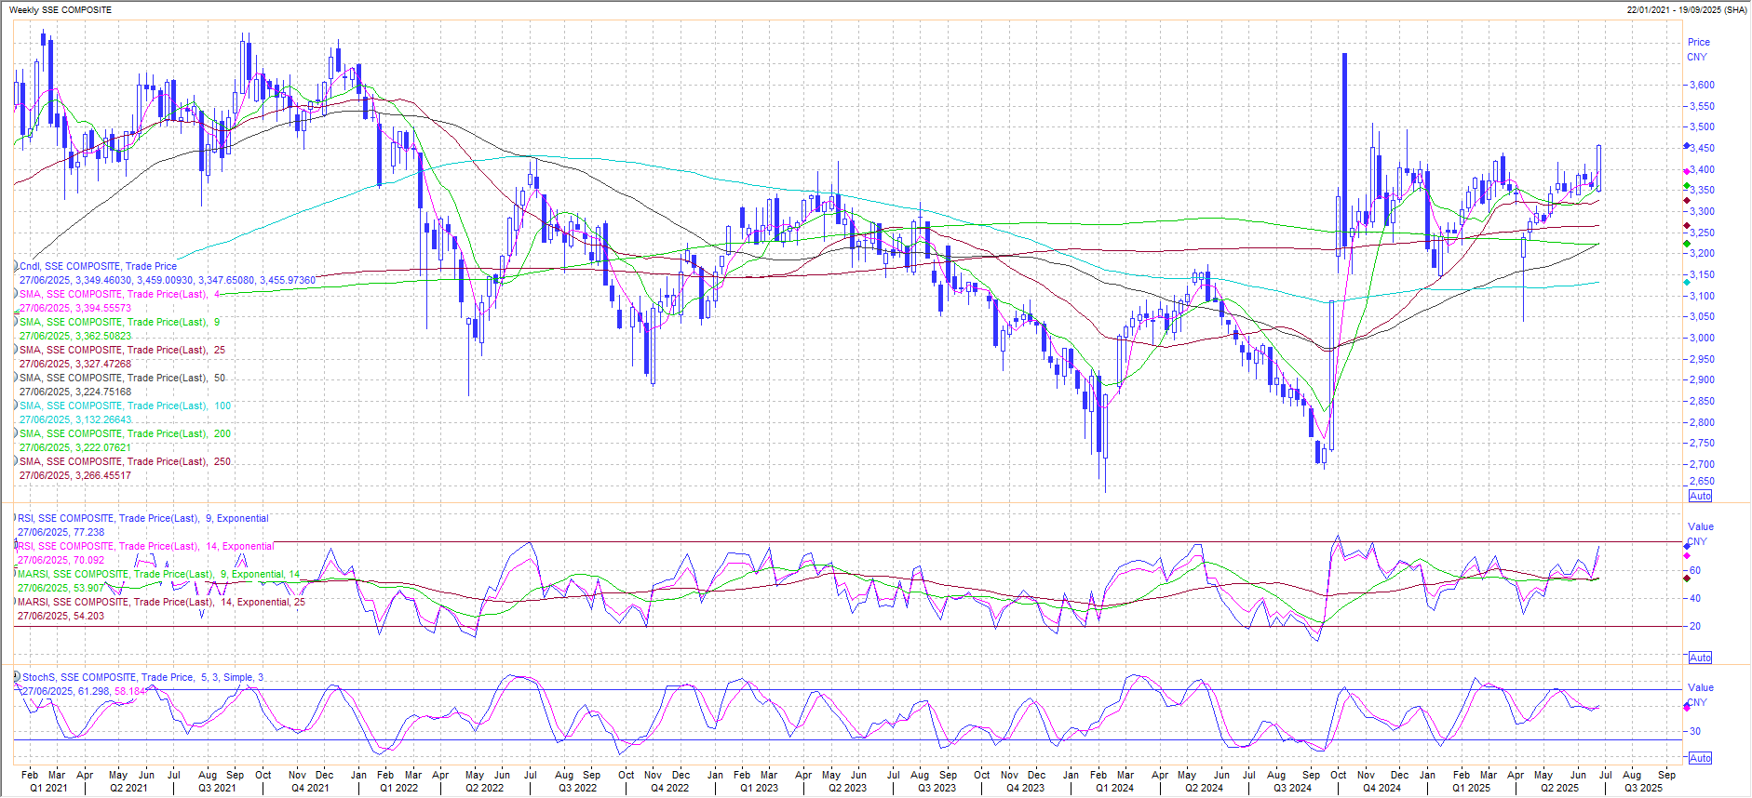Click the StochS axis label 30
The image size is (1752, 798).
point(1695,731)
